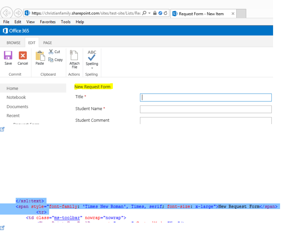Click the Recent navigation link
Screen dimensions: 290x251
pos(13,116)
